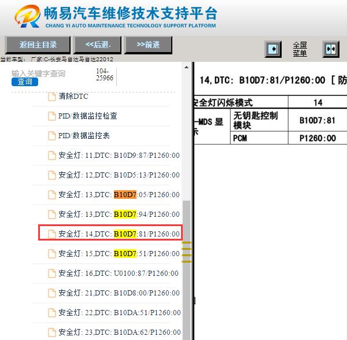Click the 返回主目录 button
The height and width of the screenshot is (340, 347).
point(38,45)
